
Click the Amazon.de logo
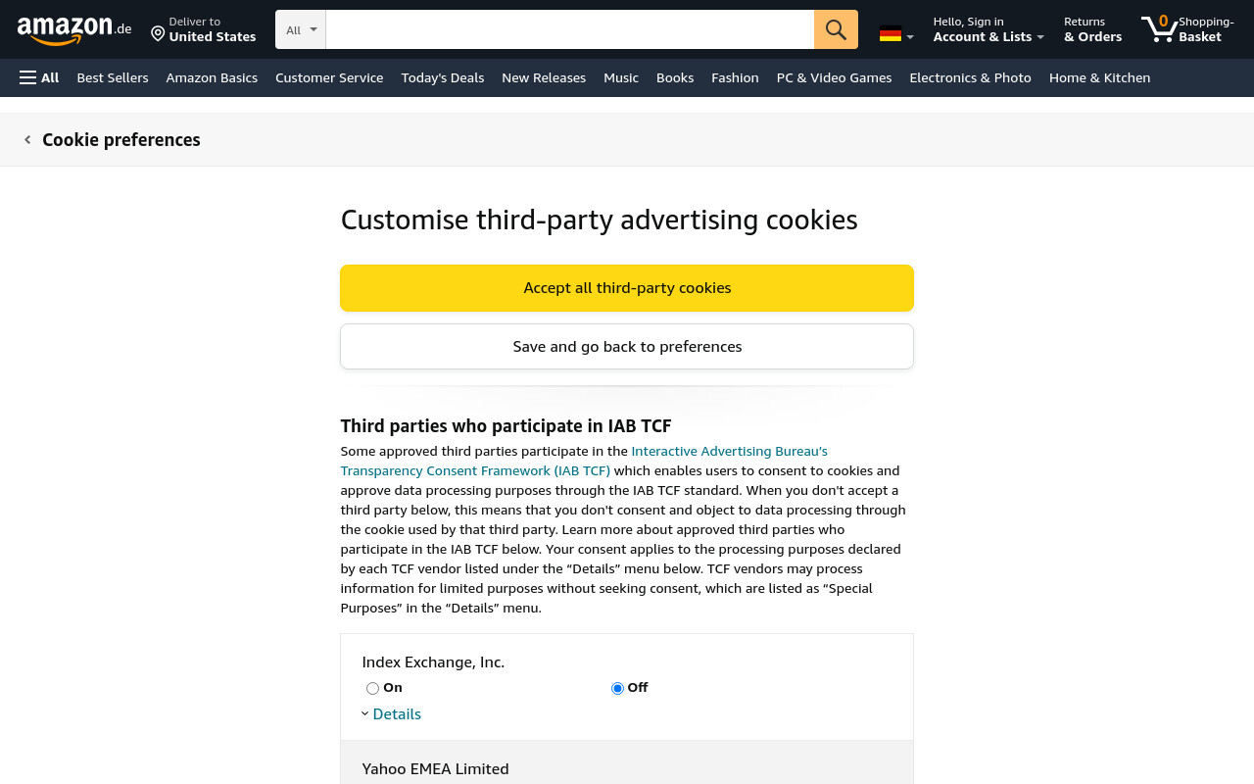click(x=74, y=29)
